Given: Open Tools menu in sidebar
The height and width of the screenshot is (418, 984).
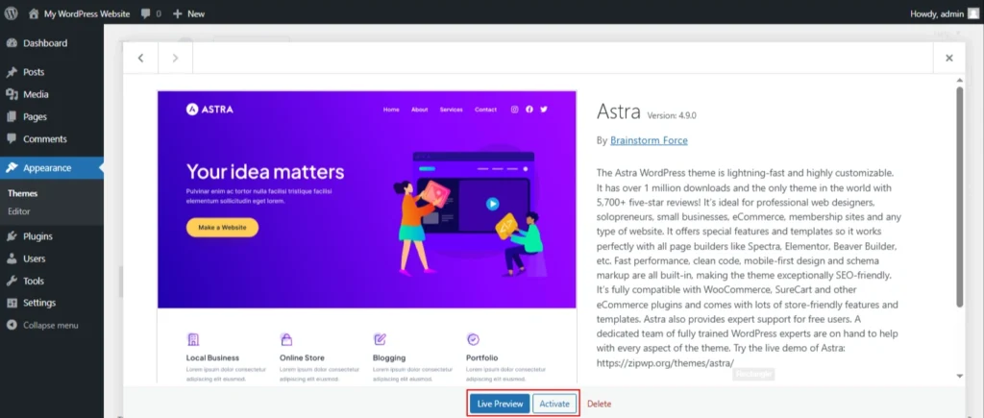Looking at the screenshot, I should (x=33, y=281).
